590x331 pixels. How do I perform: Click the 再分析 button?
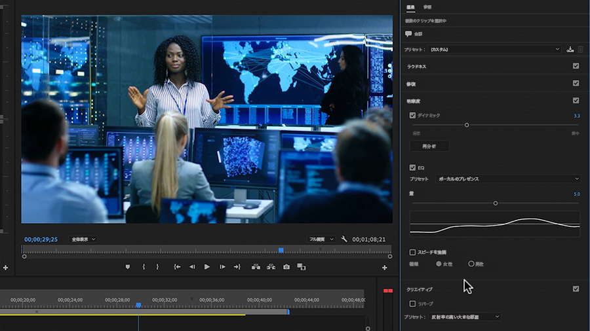point(429,146)
